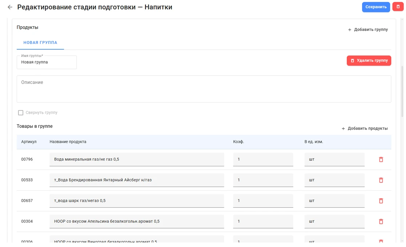Edit coefficient for HOOP Апельсина row

click(x=263, y=222)
